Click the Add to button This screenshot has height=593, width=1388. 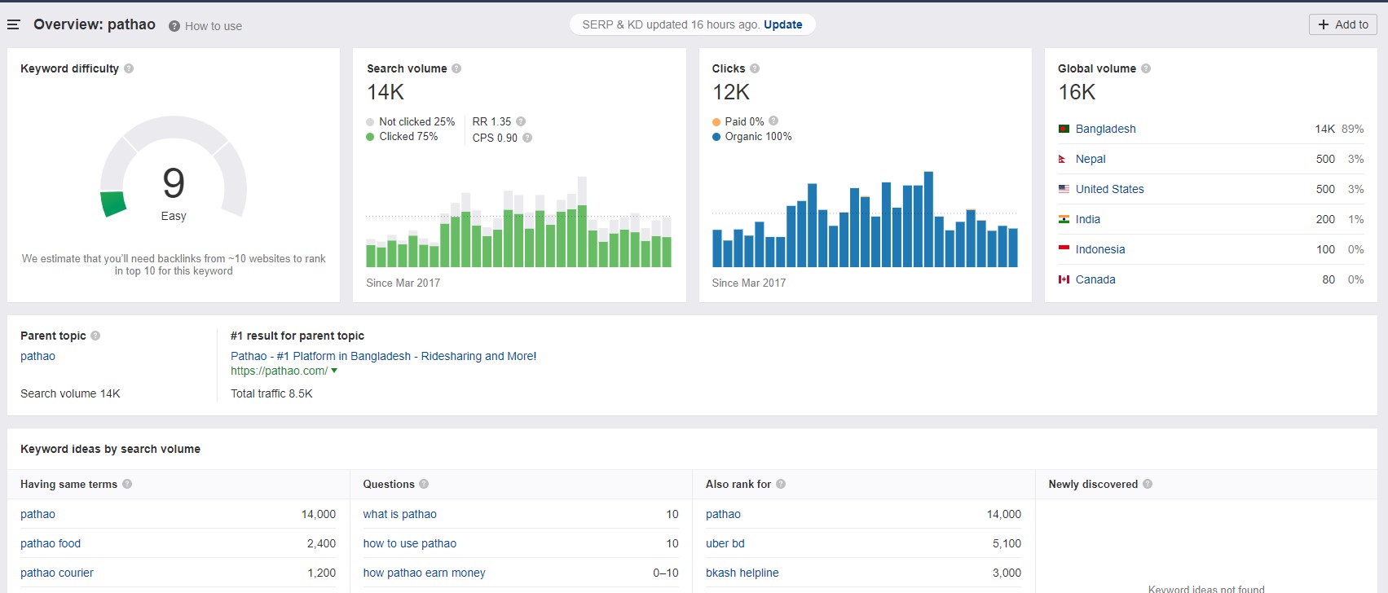1343,24
